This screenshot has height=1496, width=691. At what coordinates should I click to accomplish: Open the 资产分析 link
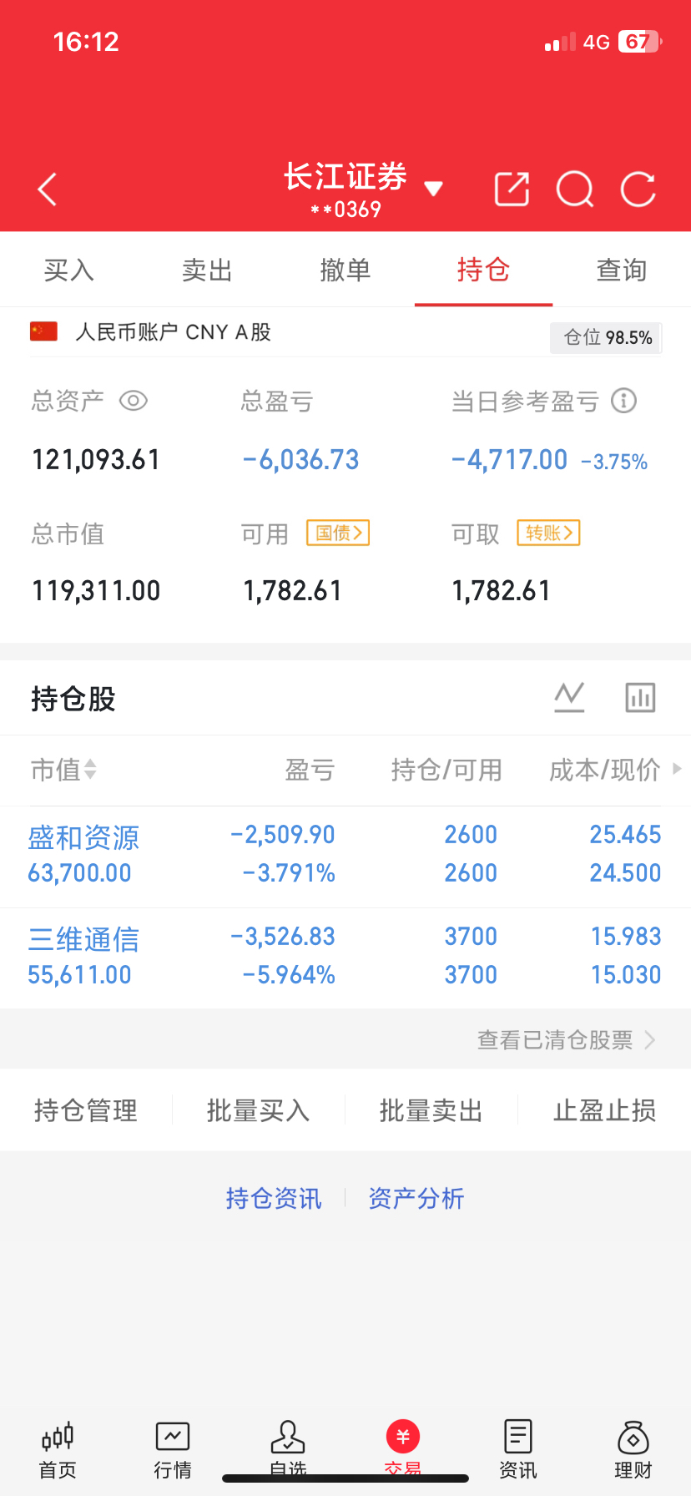[416, 1199]
